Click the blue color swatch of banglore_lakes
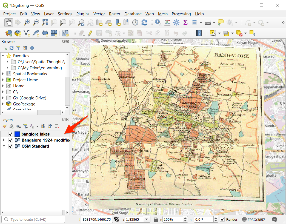 (17, 134)
